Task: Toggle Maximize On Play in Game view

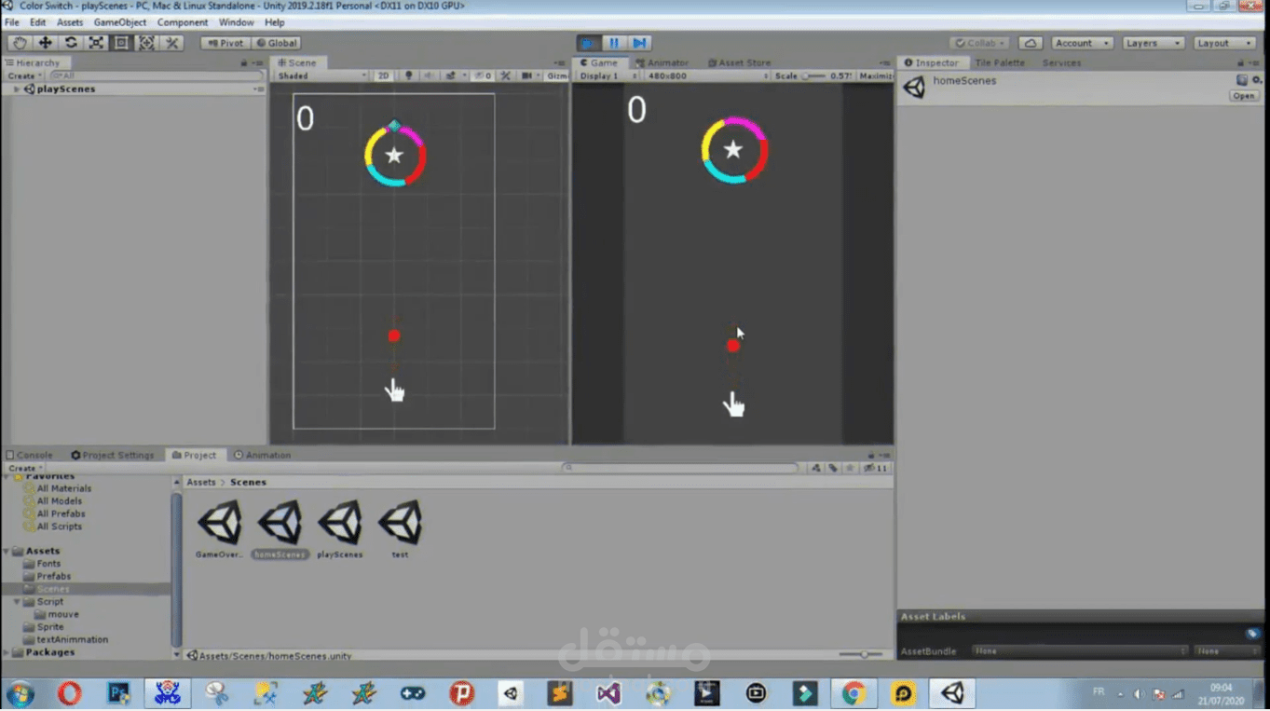Action: point(875,75)
